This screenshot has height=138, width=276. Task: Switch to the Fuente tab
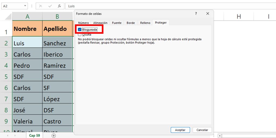point(117,23)
